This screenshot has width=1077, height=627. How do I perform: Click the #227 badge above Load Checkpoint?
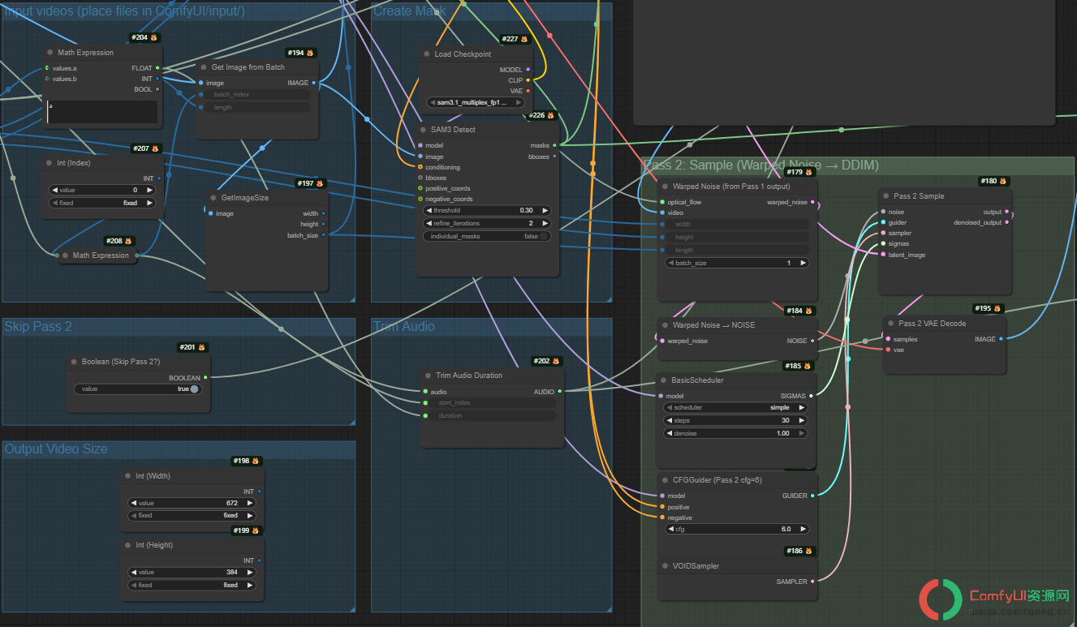pos(514,39)
